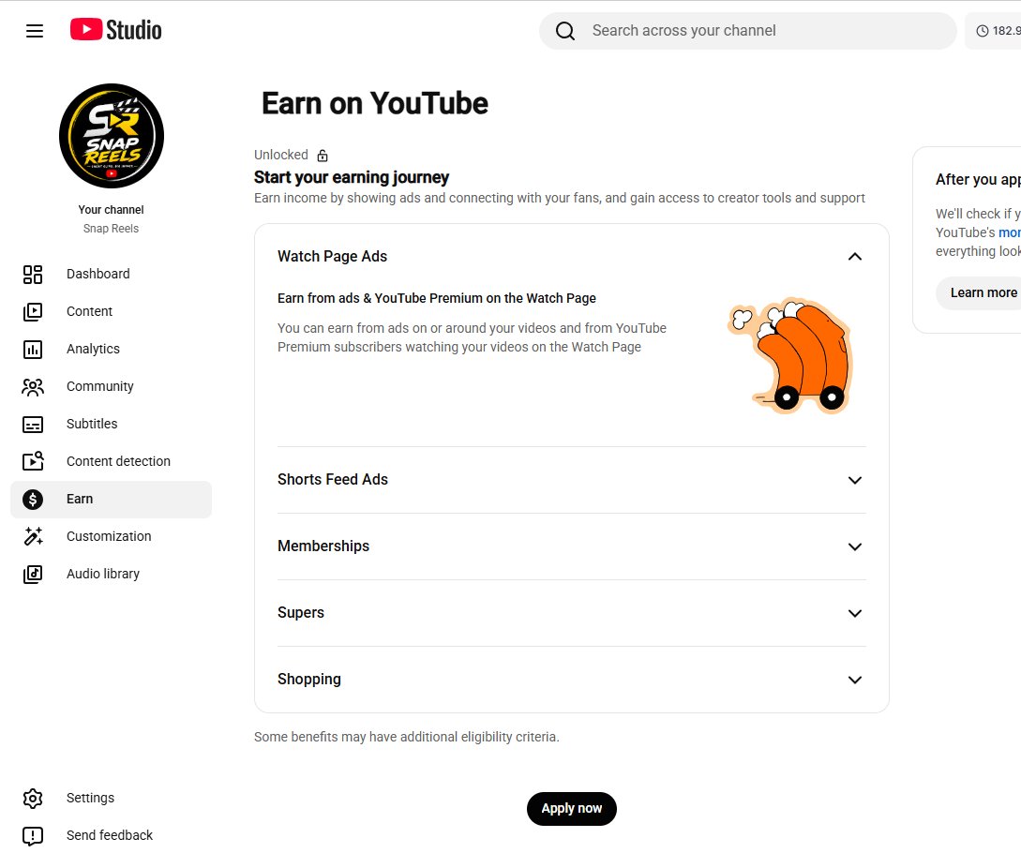Click 'Some benefits may have additional eligibility criteria'
This screenshot has height=853, width=1021.
click(x=406, y=737)
